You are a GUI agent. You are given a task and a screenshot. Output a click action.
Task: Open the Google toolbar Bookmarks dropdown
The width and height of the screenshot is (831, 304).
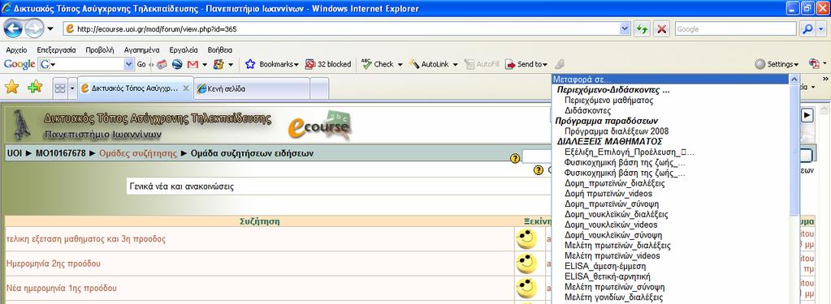272,64
